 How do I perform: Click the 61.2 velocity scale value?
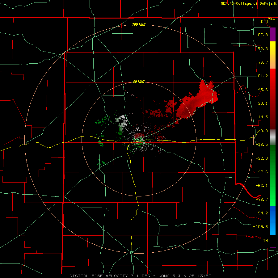click(x=263, y=76)
